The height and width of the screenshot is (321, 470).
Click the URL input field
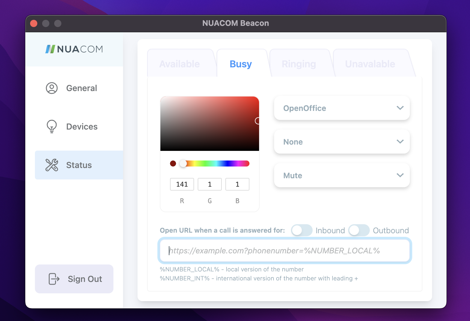point(285,251)
